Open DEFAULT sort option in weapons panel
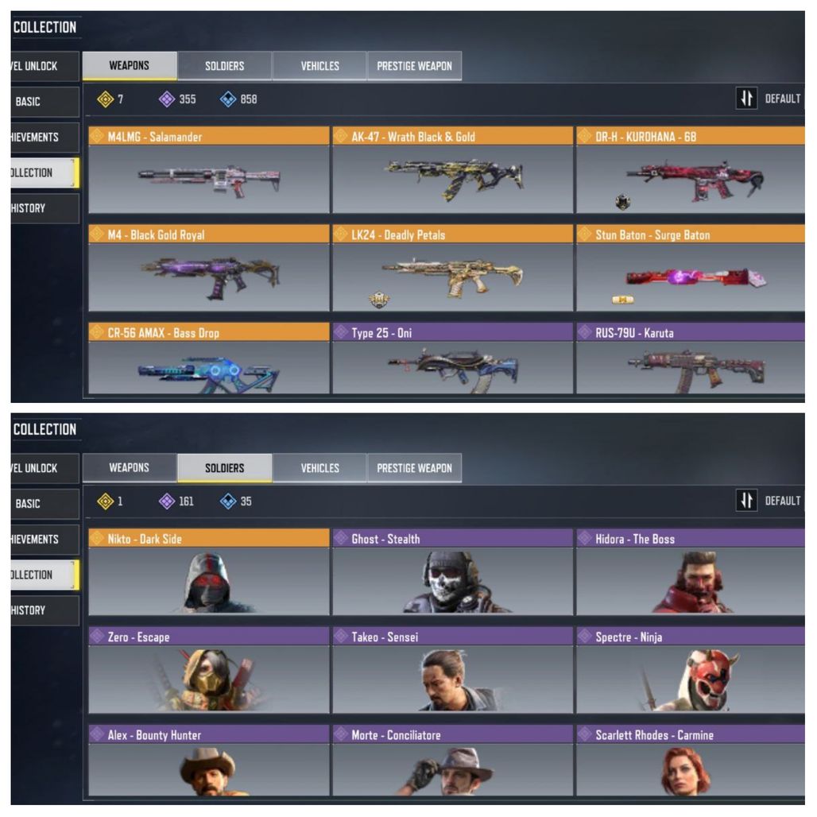 pos(782,99)
